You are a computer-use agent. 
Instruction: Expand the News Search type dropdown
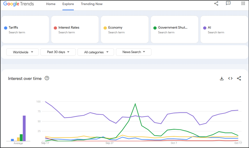point(134,52)
